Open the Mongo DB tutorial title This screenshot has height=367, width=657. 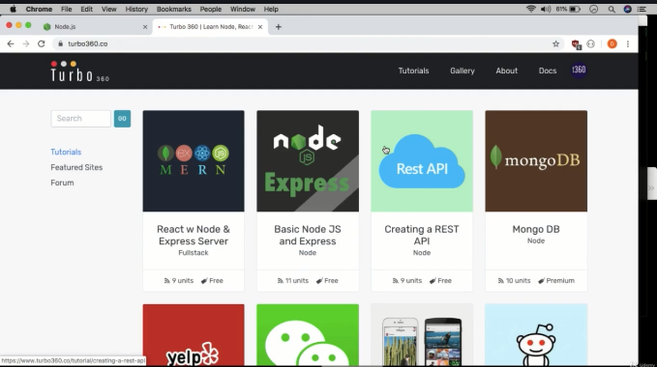coord(536,230)
